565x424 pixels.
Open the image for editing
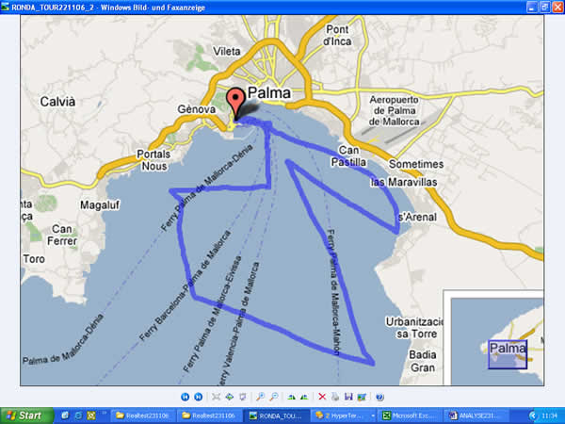[x=362, y=398]
